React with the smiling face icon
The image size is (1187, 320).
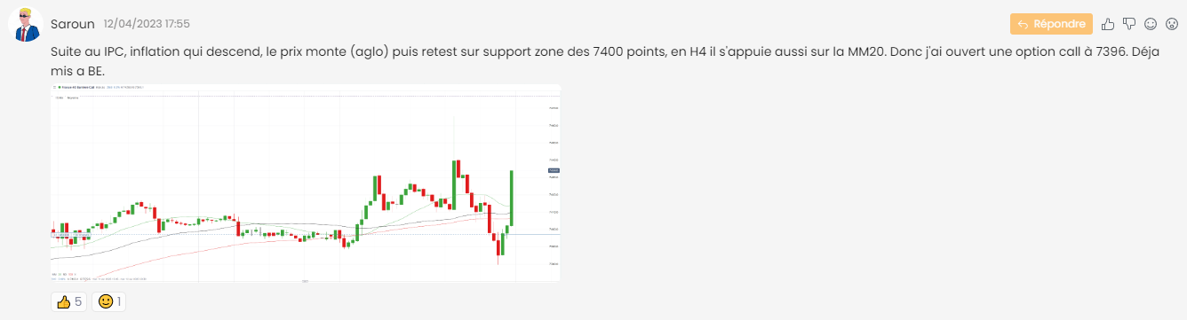point(1151,24)
